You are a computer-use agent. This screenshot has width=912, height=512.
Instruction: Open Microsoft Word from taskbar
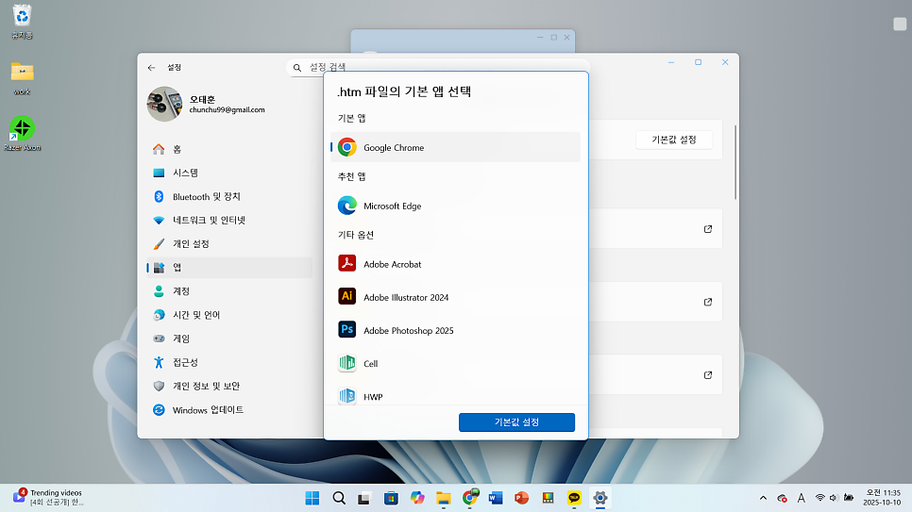(x=496, y=498)
